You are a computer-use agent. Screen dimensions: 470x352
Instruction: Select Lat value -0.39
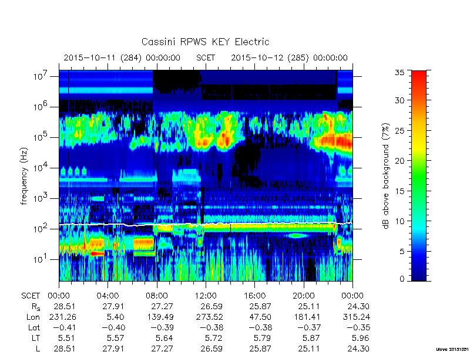[x=163, y=328]
